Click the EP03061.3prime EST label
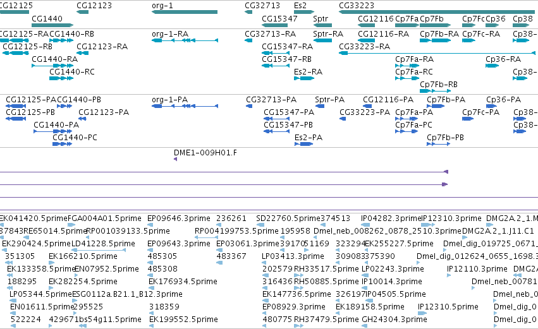This screenshot has height=329, width=538. [248, 244]
